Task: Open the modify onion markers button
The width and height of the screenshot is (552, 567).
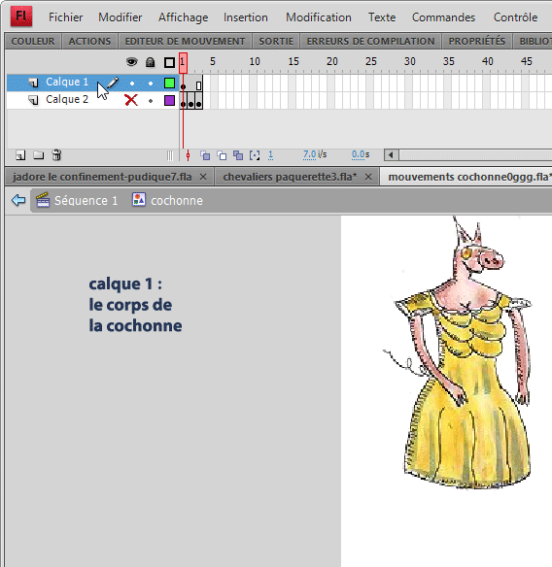Action: pos(255,155)
